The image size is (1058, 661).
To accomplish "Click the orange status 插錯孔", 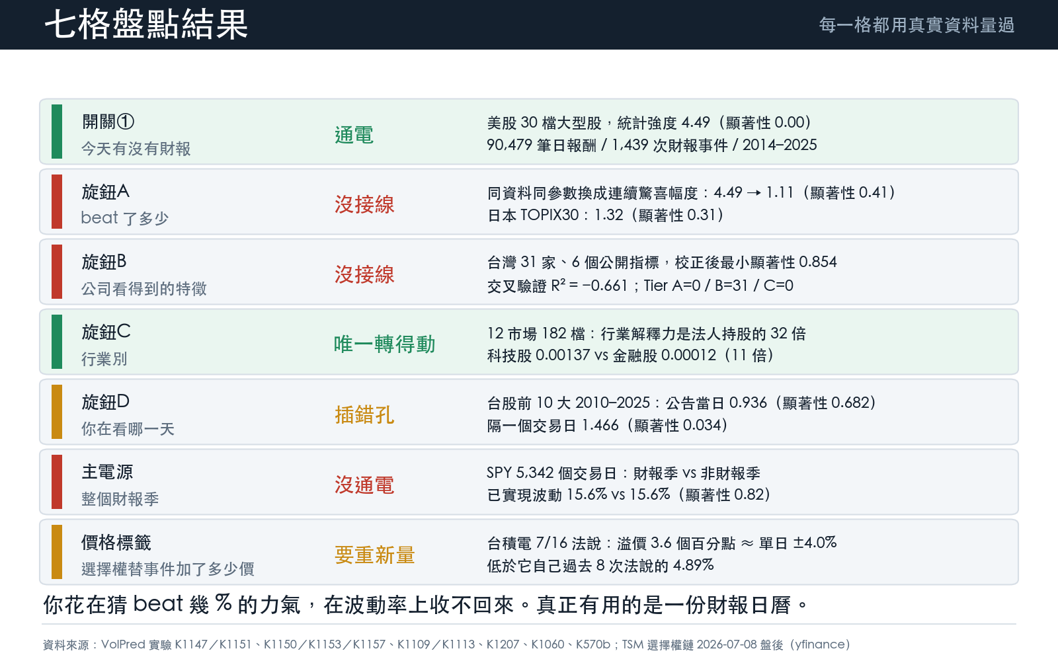I will pyautogui.click(x=364, y=414).
